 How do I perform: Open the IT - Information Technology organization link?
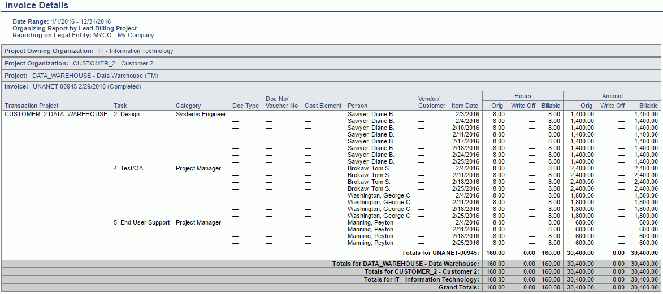[x=136, y=51]
